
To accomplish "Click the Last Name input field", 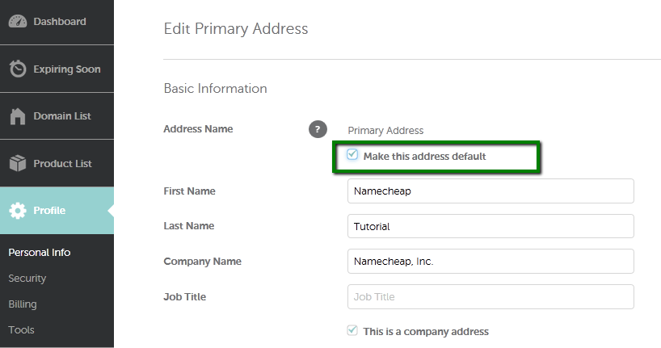I will [490, 226].
